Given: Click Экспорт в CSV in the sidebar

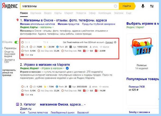Looking at the screenshot, I should pyautogui.click(x=9, y=61).
